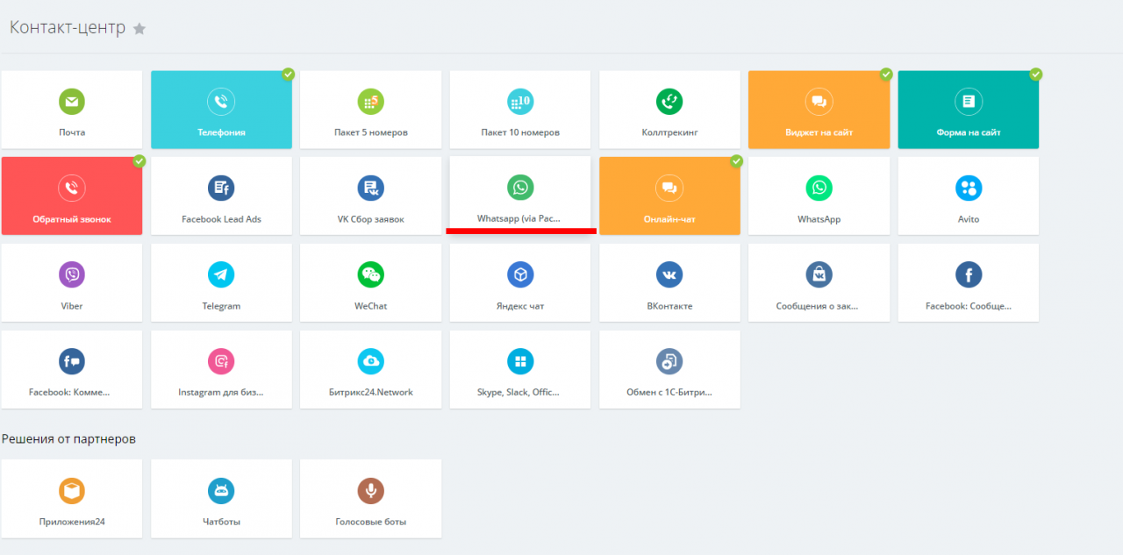Viewport: 1123px width, 555px height.
Task: Click the purple Viber icon
Action: [x=72, y=274]
